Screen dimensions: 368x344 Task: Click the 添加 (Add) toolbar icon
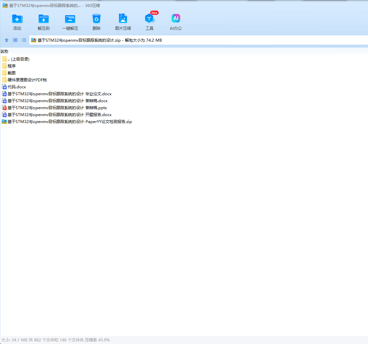pyautogui.click(x=17, y=19)
